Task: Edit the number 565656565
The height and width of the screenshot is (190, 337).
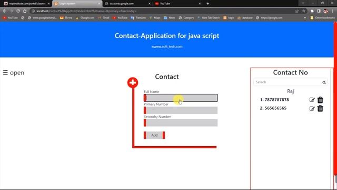Action: 312,108
